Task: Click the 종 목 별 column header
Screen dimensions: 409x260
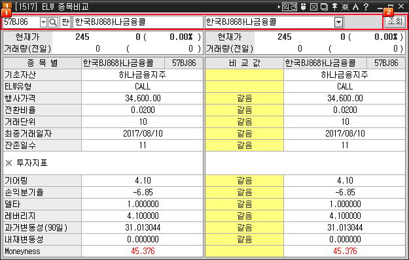Action: coord(43,63)
